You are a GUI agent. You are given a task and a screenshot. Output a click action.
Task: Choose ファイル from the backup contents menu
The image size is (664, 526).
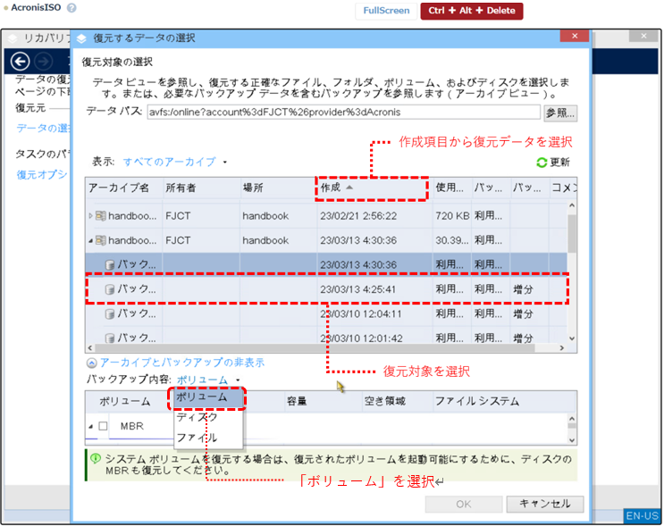pyautogui.click(x=197, y=438)
